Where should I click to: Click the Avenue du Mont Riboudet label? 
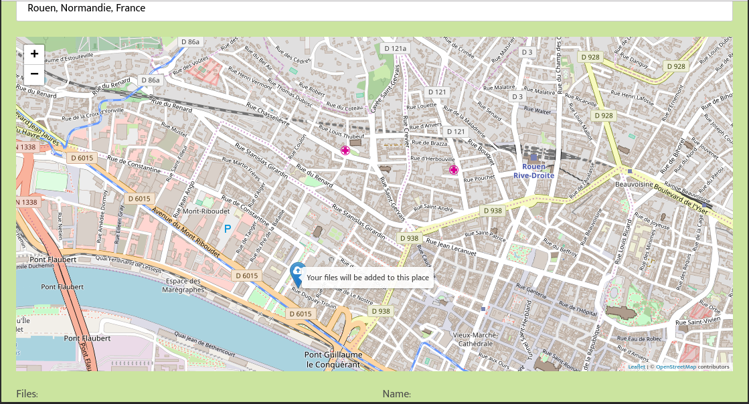[x=186, y=232]
